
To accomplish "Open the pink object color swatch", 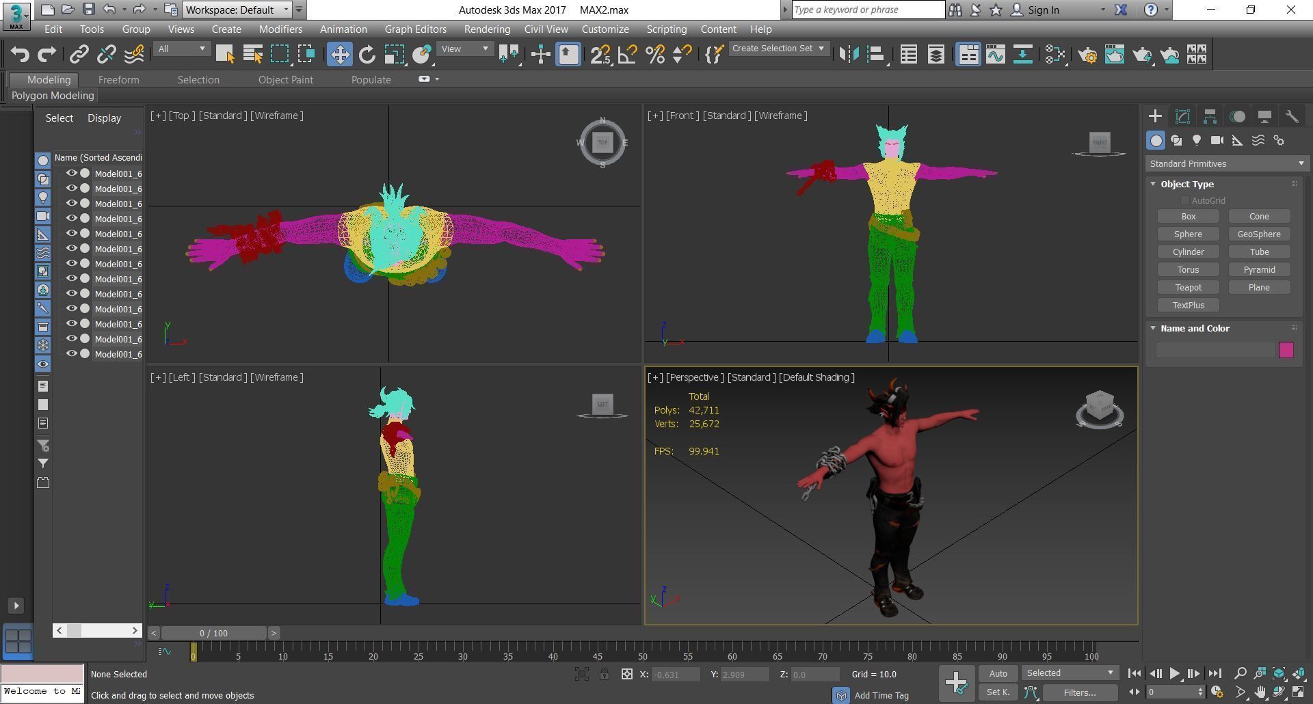I will [x=1286, y=350].
